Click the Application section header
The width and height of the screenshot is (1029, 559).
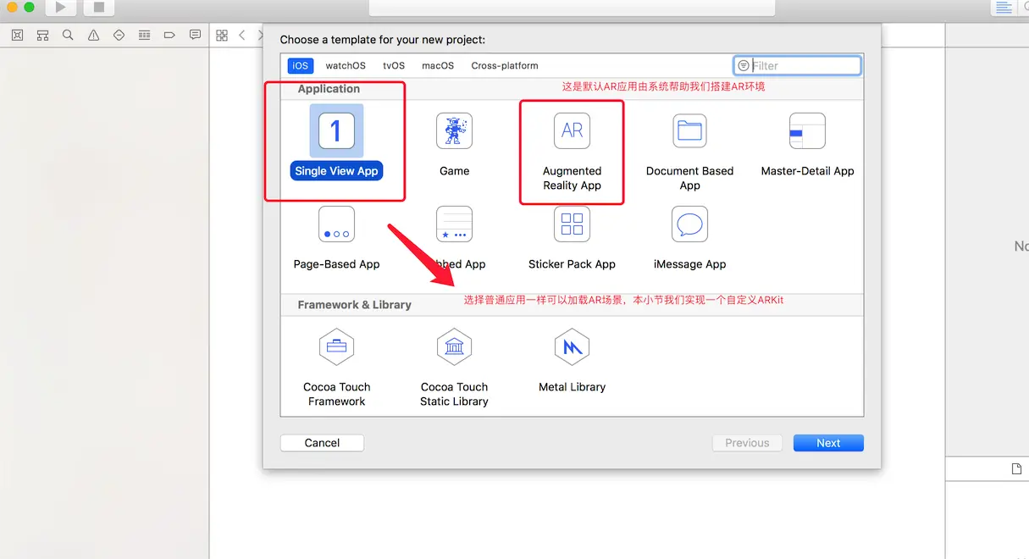click(329, 89)
